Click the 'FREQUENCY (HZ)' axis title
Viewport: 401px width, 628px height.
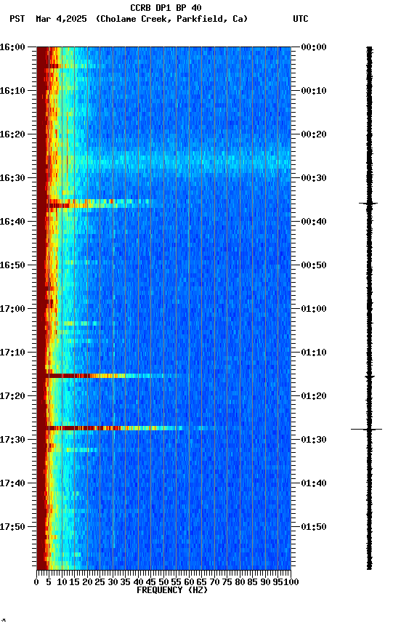point(172,590)
